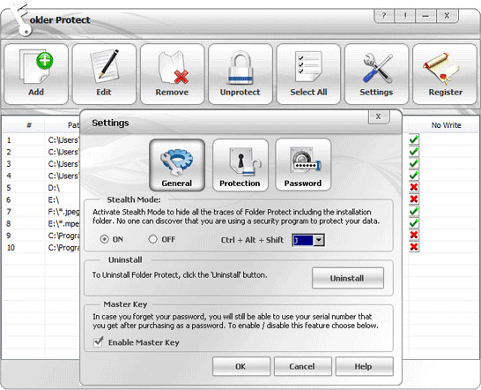Toggle the No Write red cross for row 5
The width and height of the screenshot is (481, 390).
point(413,187)
